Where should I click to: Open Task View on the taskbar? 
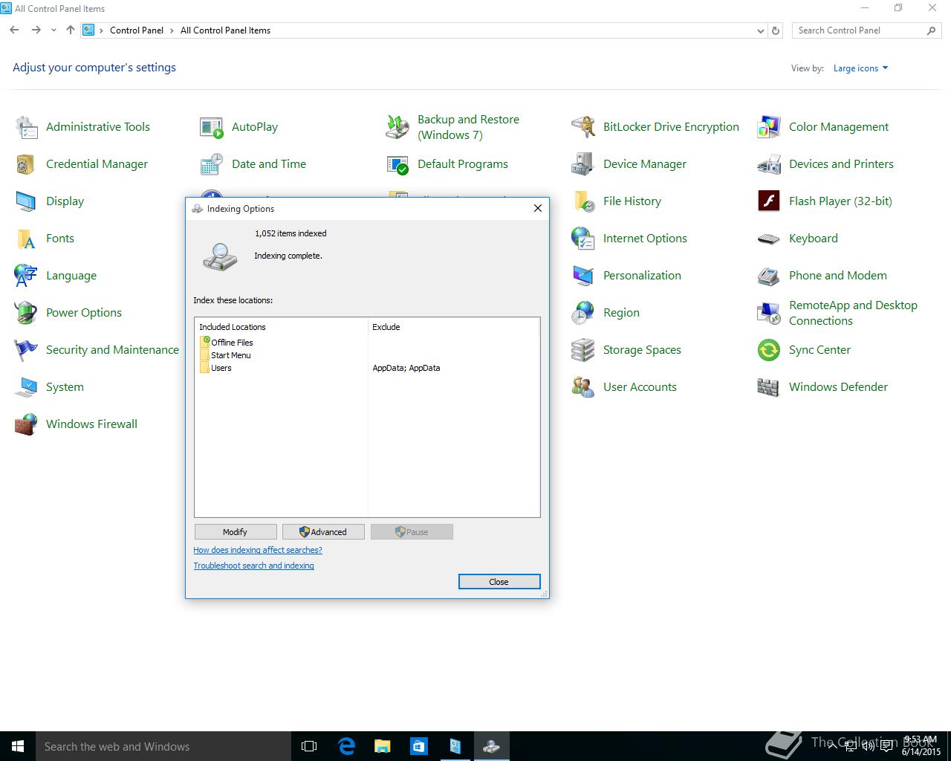(309, 746)
